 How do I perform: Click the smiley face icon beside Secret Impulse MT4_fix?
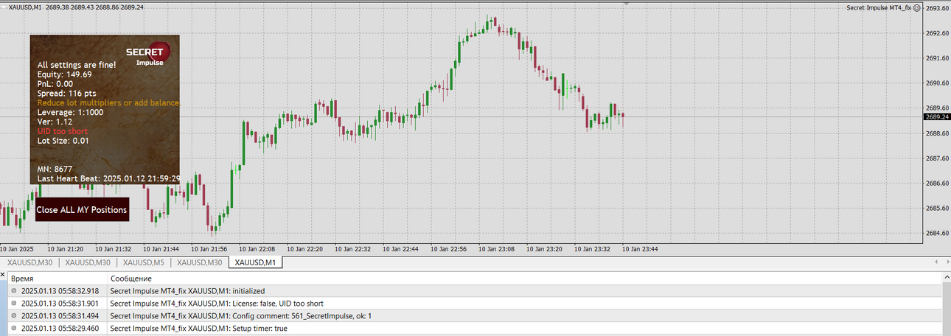click(917, 7)
